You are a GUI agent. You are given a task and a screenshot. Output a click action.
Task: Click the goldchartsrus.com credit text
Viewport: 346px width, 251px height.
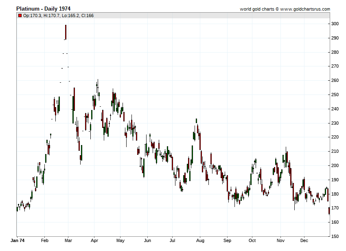[285, 9]
